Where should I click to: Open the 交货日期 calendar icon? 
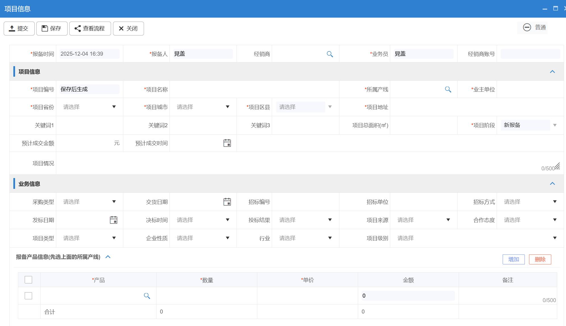[227, 202]
